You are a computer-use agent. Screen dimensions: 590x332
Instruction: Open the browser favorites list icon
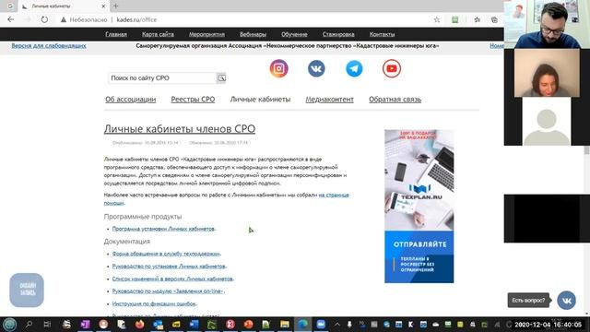tap(478, 19)
